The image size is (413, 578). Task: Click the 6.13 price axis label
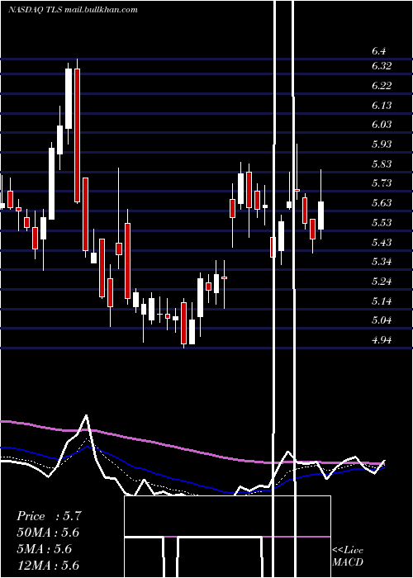(x=382, y=106)
